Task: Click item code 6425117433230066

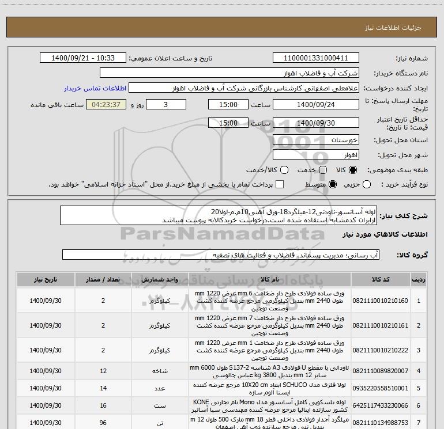Action: point(381,405)
